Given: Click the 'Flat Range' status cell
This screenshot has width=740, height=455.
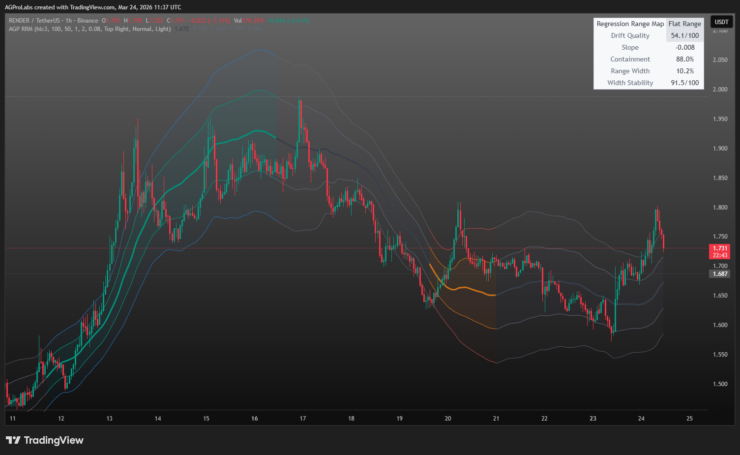Looking at the screenshot, I should (x=684, y=24).
